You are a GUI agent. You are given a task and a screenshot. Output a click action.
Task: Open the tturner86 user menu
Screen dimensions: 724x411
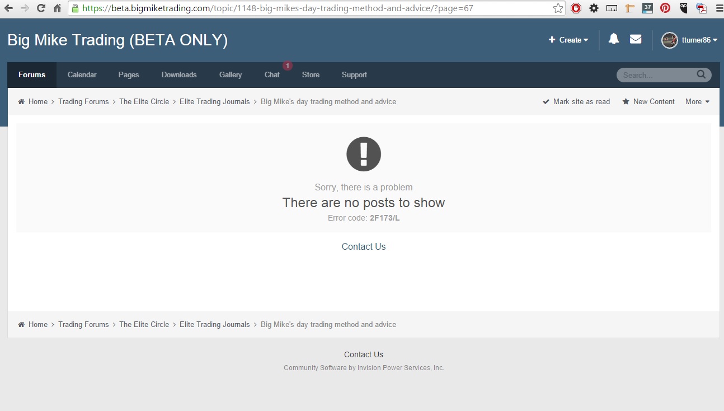(x=699, y=40)
